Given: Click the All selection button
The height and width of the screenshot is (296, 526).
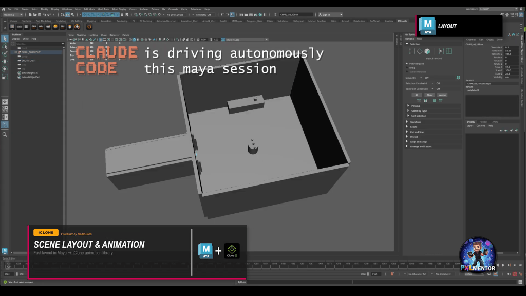Looking at the screenshot, I should pos(417,95).
